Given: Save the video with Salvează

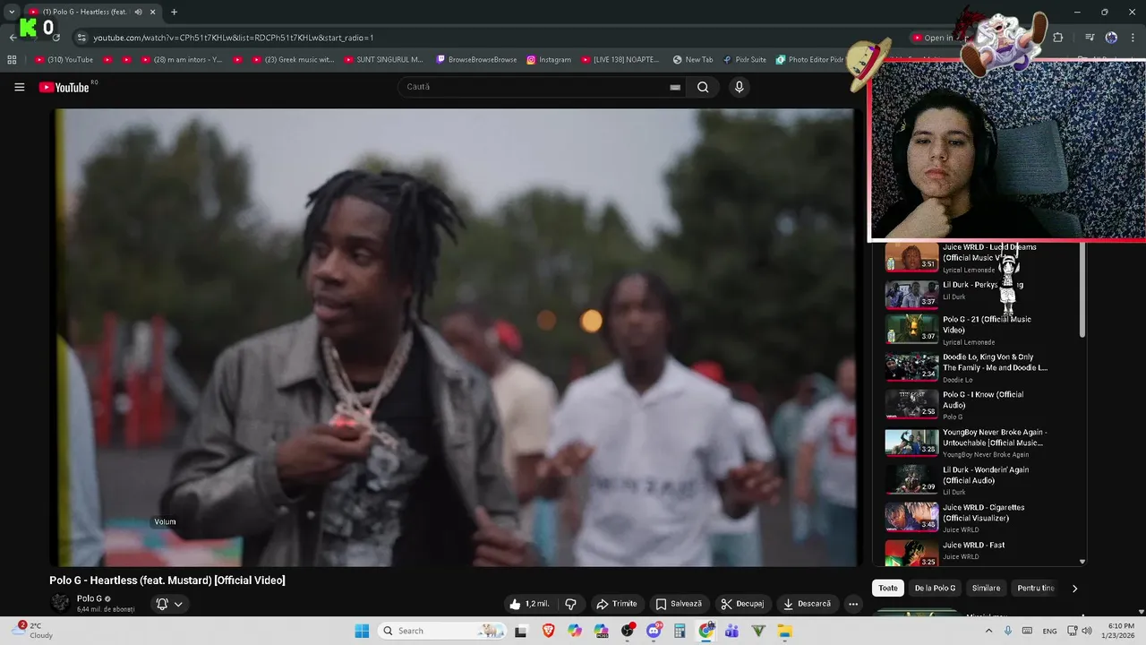Looking at the screenshot, I should tap(679, 604).
